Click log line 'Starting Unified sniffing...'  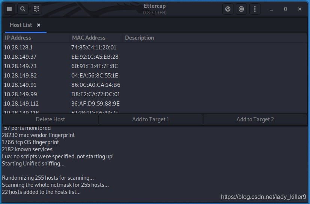[33, 164]
